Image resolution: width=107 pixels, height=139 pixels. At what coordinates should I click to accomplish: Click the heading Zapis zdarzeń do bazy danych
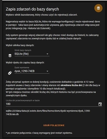(x=32, y=9)
